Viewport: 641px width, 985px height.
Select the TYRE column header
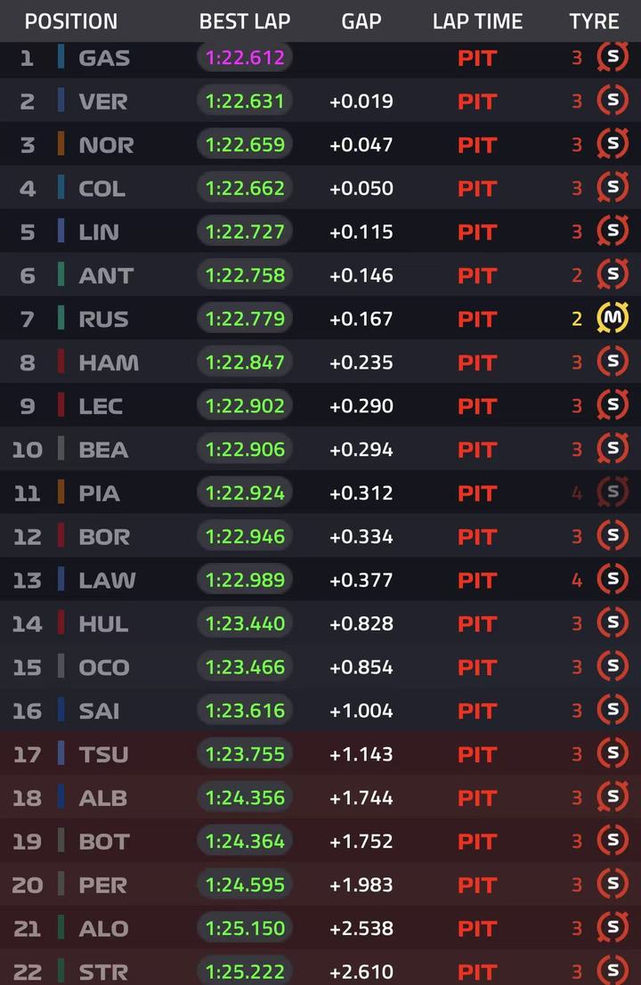point(594,21)
